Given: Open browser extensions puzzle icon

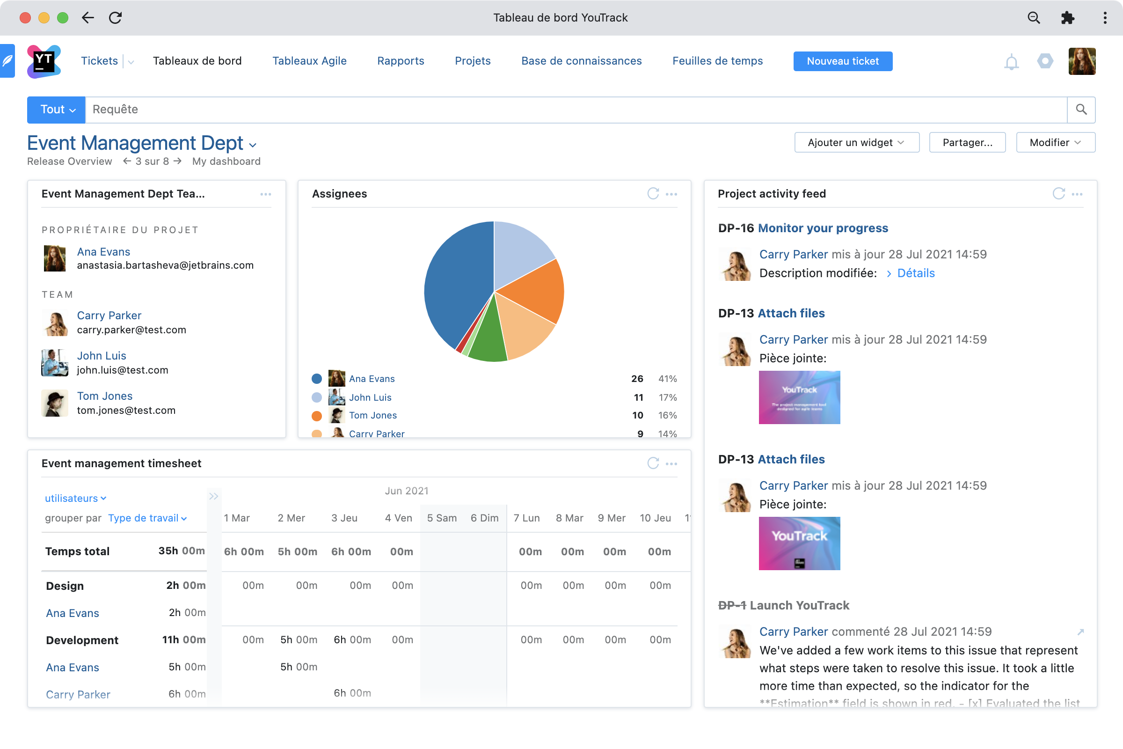Looking at the screenshot, I should (x=1068, y=18).
